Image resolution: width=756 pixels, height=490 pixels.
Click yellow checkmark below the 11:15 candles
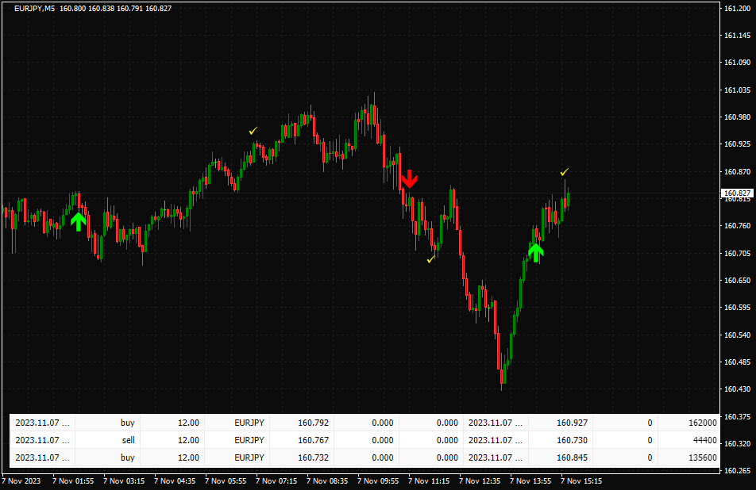point(431,259)
